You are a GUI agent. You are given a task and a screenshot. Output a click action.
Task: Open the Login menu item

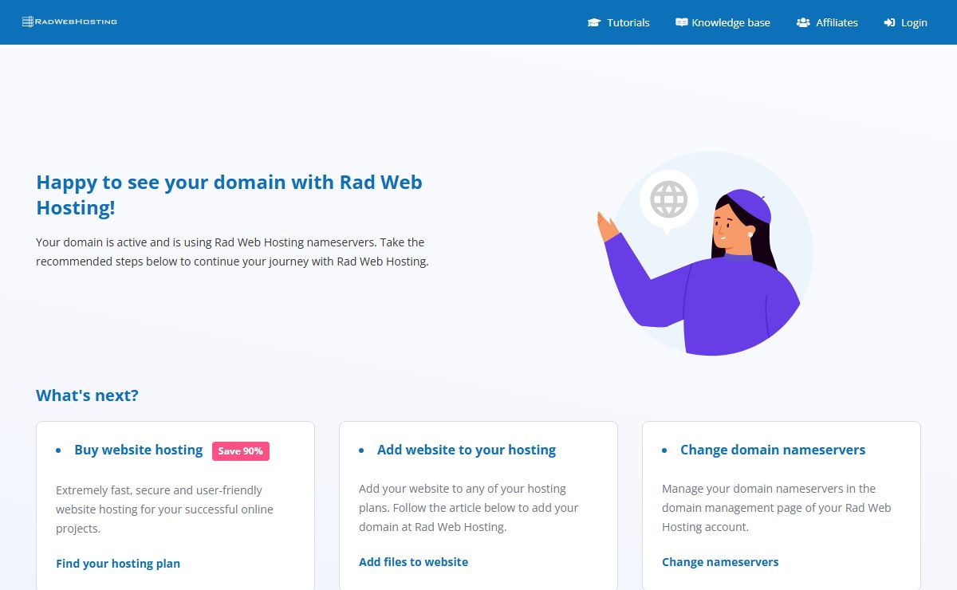tap(905, 22)
